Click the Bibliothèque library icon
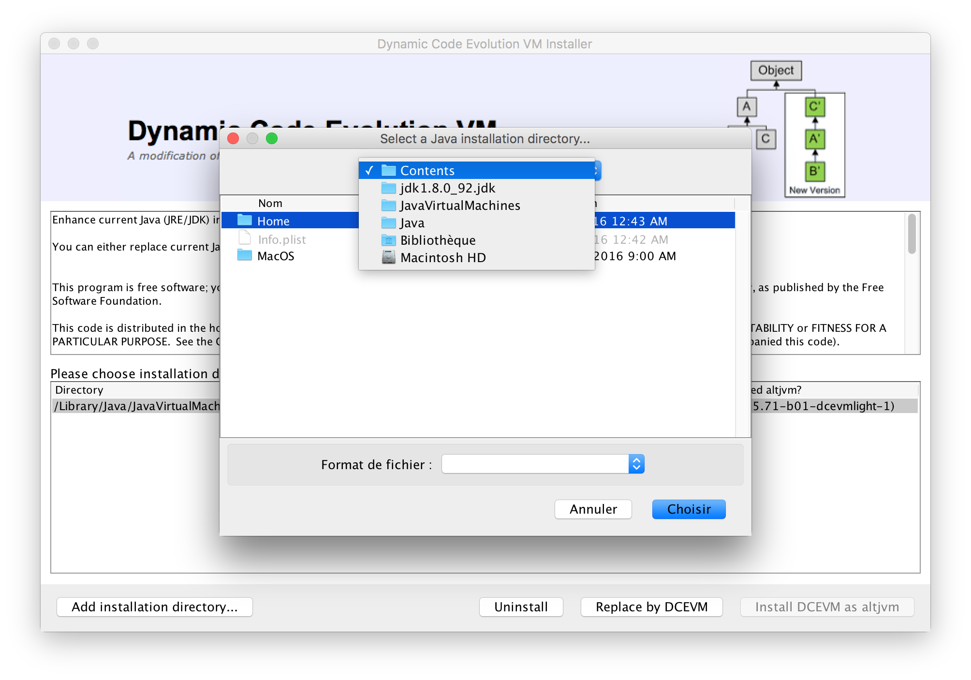 (x=389, y=240)
